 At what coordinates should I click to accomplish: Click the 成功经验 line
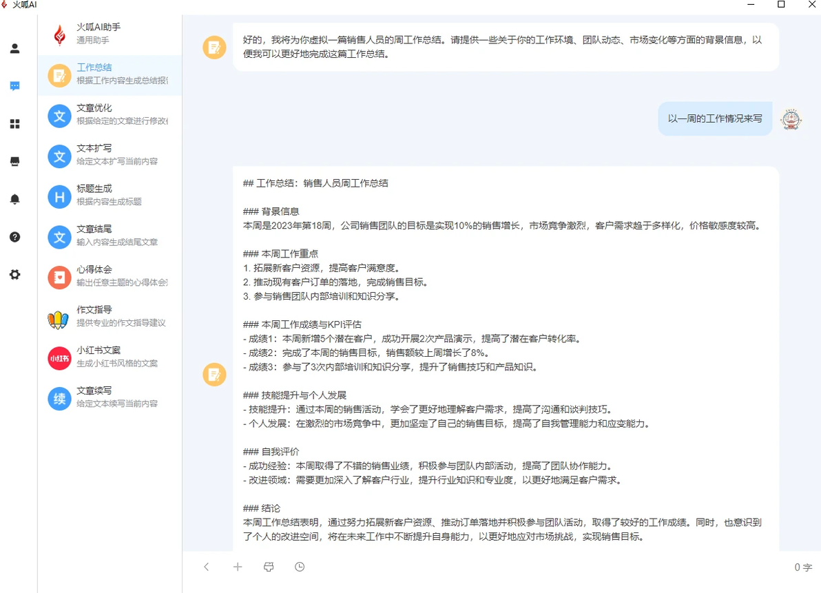pyautogui.click(x=429, y=466)
